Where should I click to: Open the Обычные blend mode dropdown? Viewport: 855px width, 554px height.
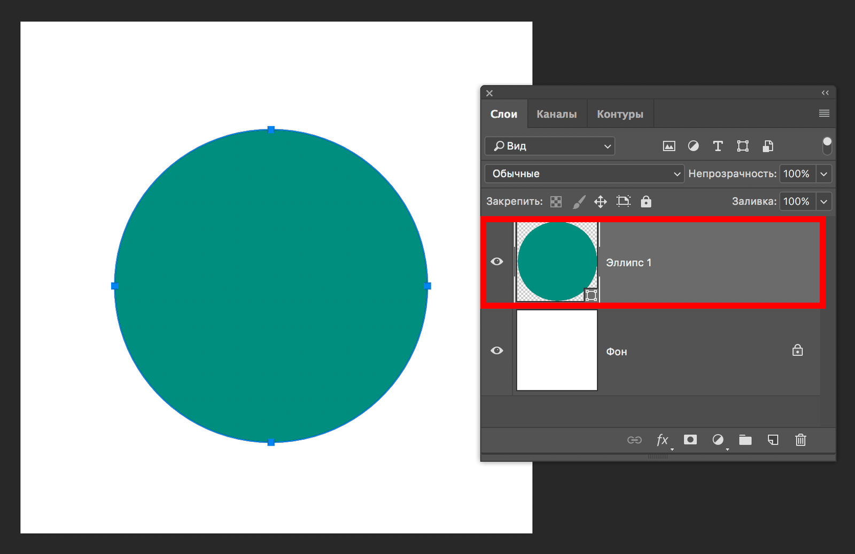point(584,174)
